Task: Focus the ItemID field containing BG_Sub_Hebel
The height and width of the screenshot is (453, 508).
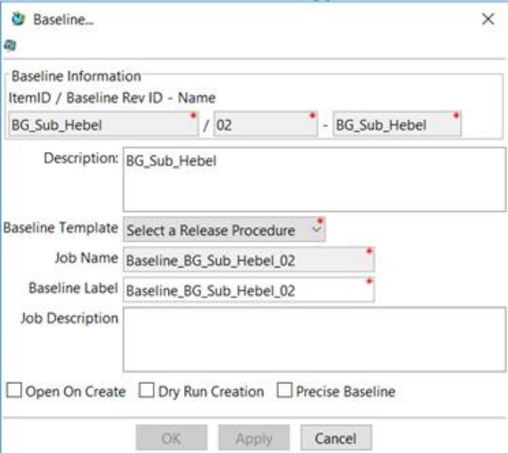Action: pyautogui.click(x=103, y=125)
